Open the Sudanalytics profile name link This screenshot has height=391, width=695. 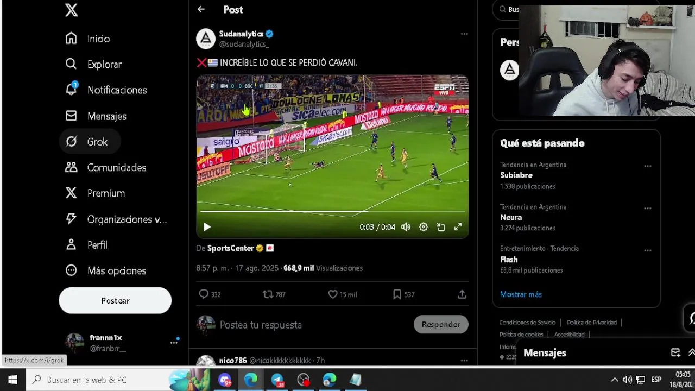(x=241, y=34)
